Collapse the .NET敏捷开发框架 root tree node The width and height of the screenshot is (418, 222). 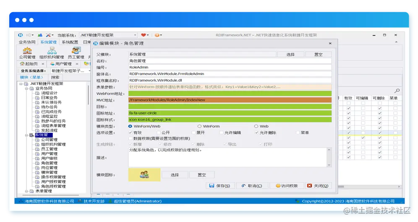[x=21, y=84]
